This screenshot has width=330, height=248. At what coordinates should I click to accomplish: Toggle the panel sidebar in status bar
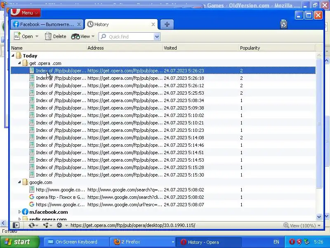16,225
